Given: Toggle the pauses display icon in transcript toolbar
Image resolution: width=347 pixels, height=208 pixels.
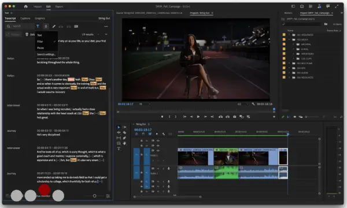Looking at the screenshot, I should pyautogui.click(x=46, y=27).
